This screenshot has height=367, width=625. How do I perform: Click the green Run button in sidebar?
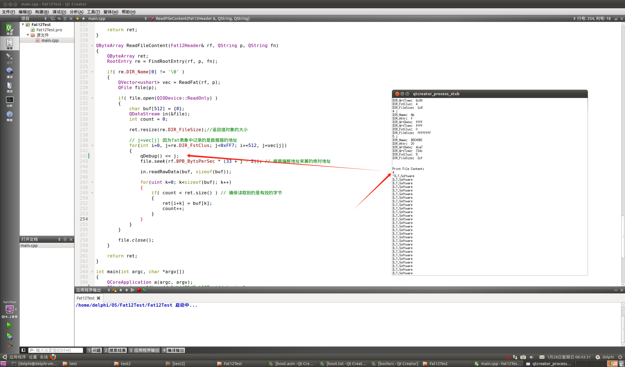tap(9, 325)
